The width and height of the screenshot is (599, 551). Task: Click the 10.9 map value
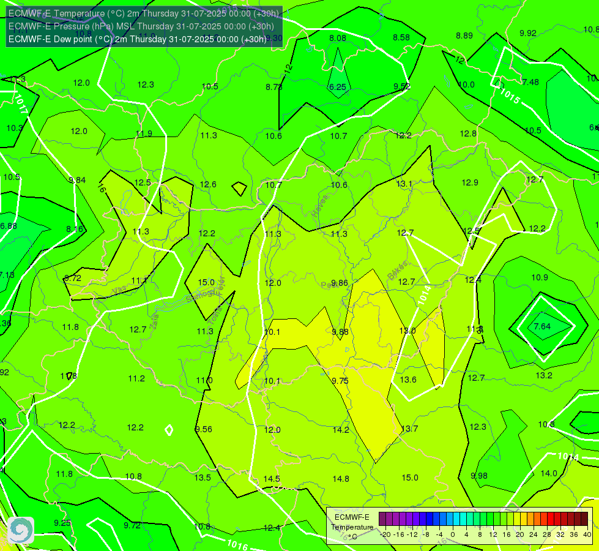click(540, 277)
